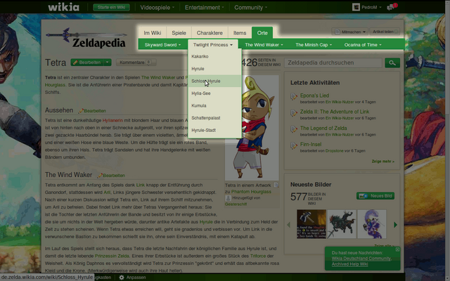Click PedroM user avatar
The width and height of the screenshot is (450, 281).
click(356, 7)
